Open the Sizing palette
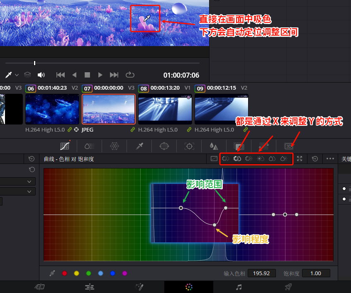 coord(264,146)
